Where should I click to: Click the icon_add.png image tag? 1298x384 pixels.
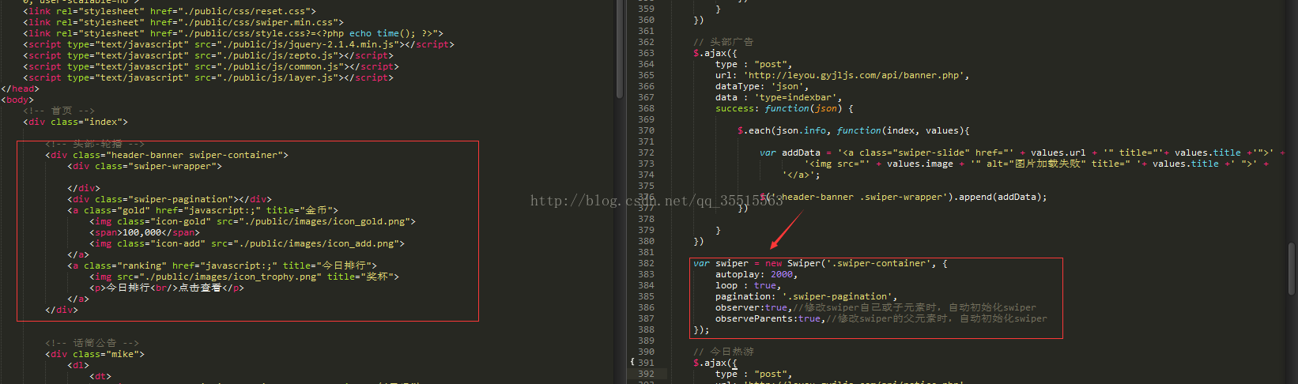[247, 243]
